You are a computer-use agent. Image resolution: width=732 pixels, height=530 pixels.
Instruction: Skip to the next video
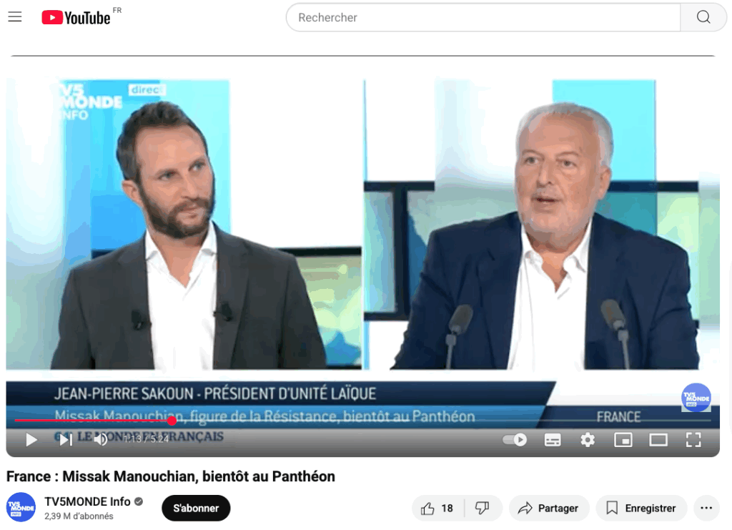point(66,439)
